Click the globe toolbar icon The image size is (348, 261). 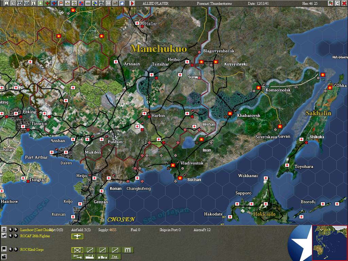95,3
